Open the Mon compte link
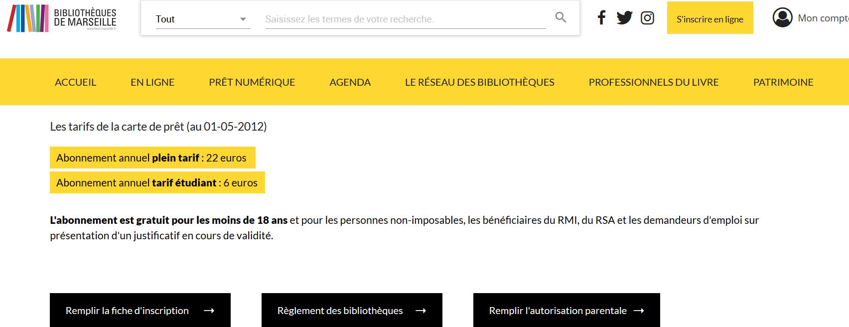The image size is (849, 327). [x=822, y=18]
